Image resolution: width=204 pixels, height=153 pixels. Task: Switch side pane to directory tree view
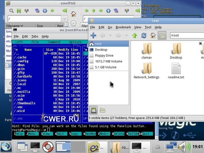[102, 110]
